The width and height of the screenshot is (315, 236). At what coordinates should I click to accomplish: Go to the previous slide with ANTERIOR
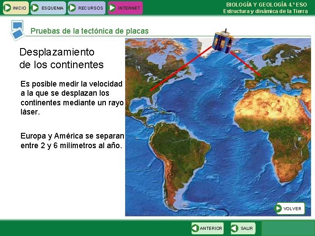click(207, 228)
